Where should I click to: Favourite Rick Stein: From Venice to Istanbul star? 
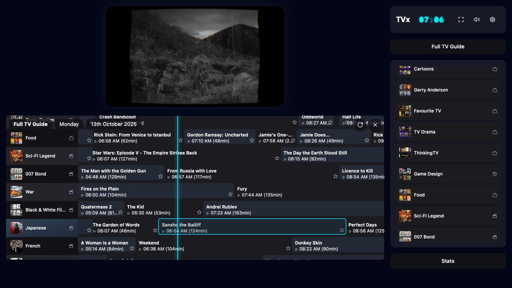coord(181,140)
